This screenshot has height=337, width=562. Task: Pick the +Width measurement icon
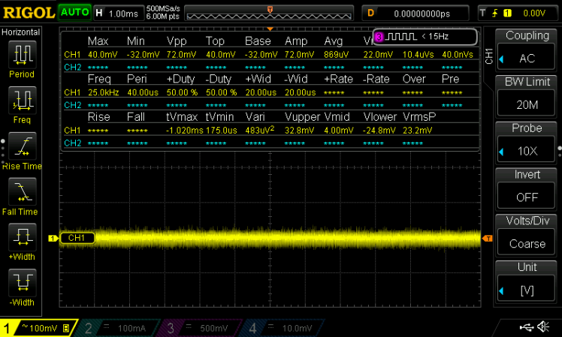click(22, 237)
